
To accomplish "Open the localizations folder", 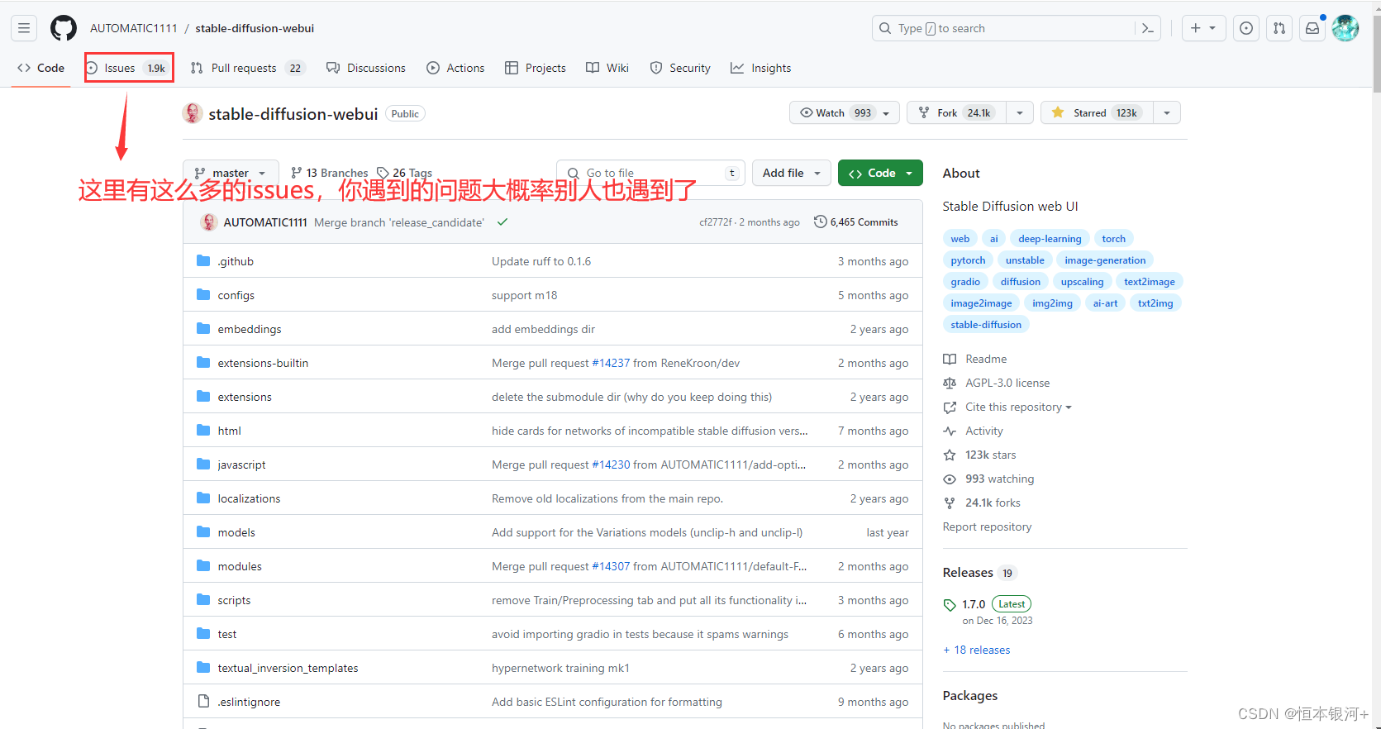I will tap(249, 498).
